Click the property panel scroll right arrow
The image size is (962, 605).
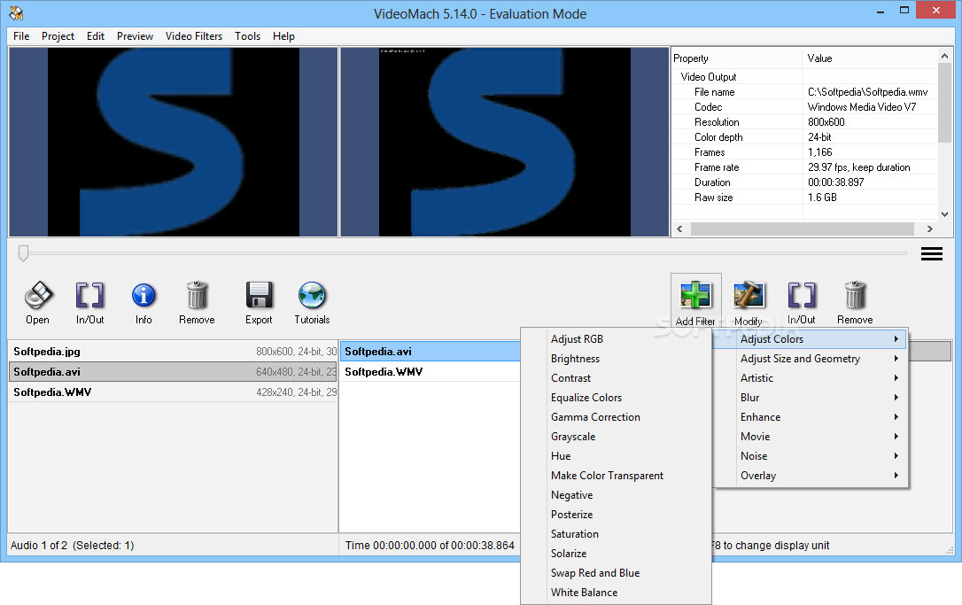pyautogui.click(x=929, y=229)
